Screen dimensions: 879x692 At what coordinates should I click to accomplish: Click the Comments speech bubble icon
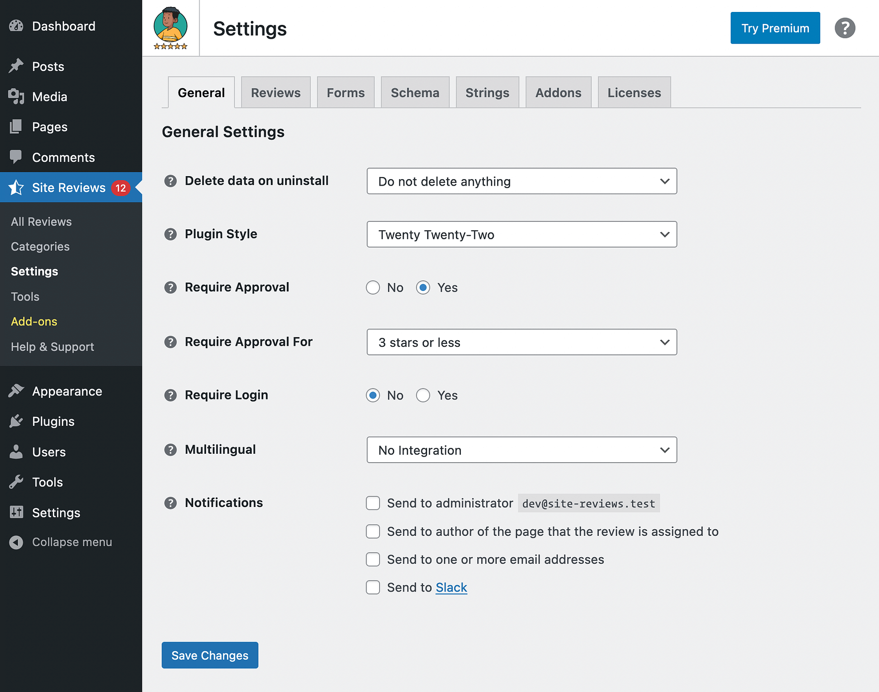(16, 157)
